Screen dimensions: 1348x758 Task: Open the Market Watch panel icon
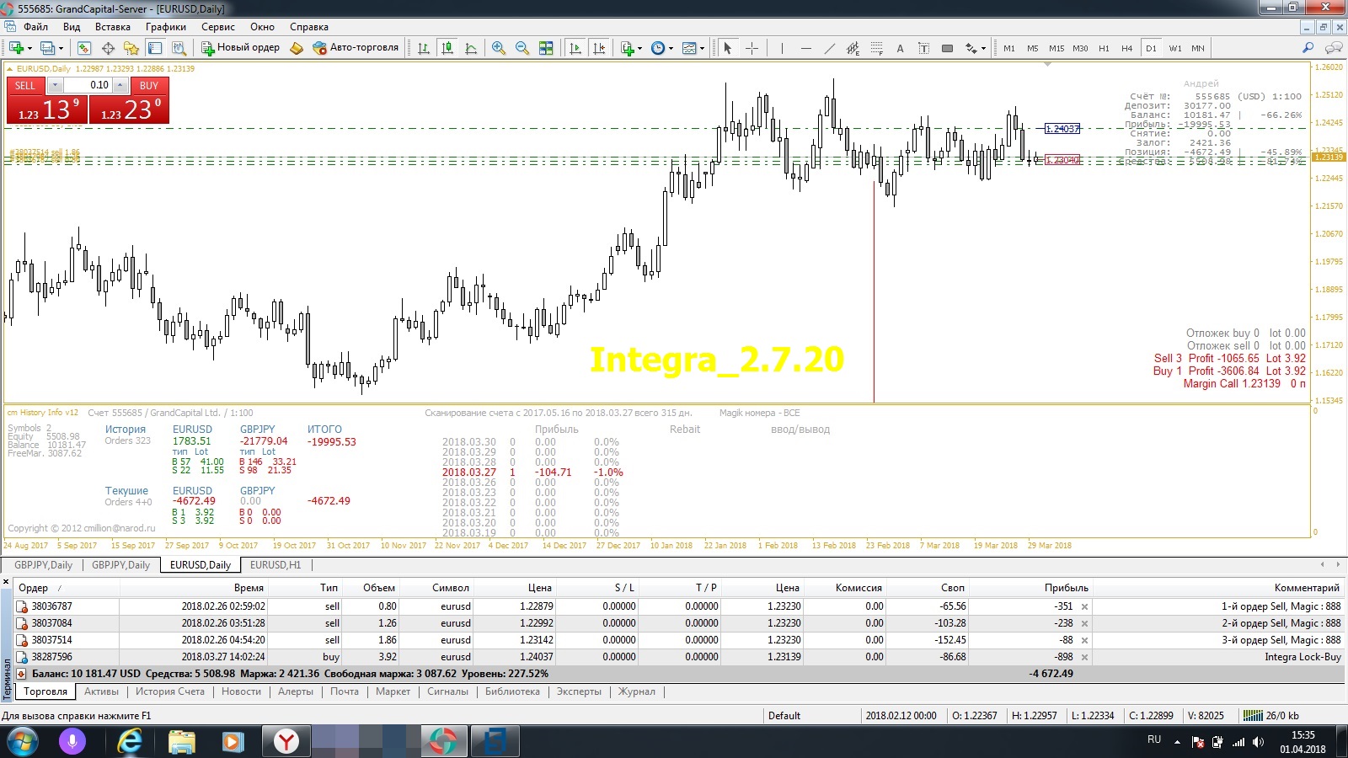[84, 48]
